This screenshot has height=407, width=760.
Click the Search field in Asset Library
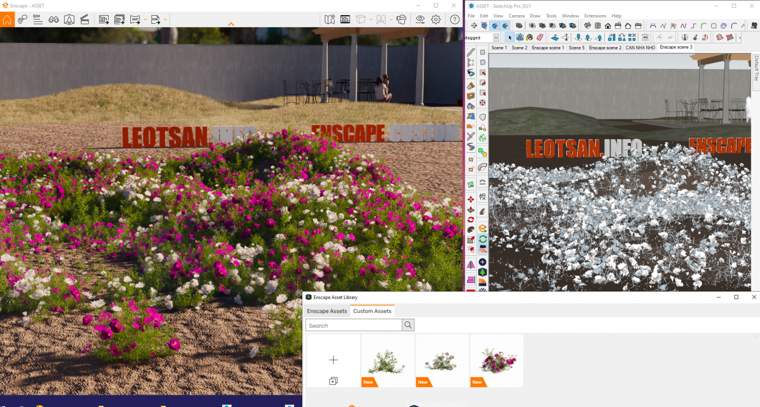click(x=354, y=325)
